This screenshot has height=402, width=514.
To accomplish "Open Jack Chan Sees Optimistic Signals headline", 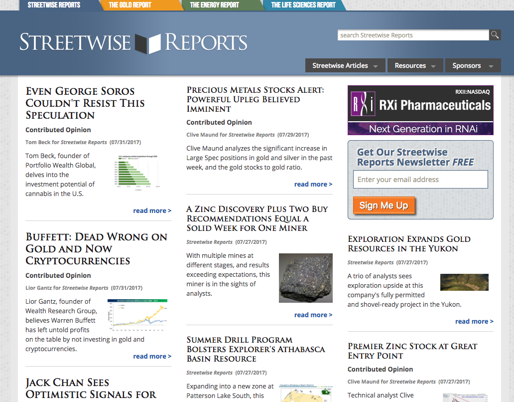I will [x=91, y=389].
